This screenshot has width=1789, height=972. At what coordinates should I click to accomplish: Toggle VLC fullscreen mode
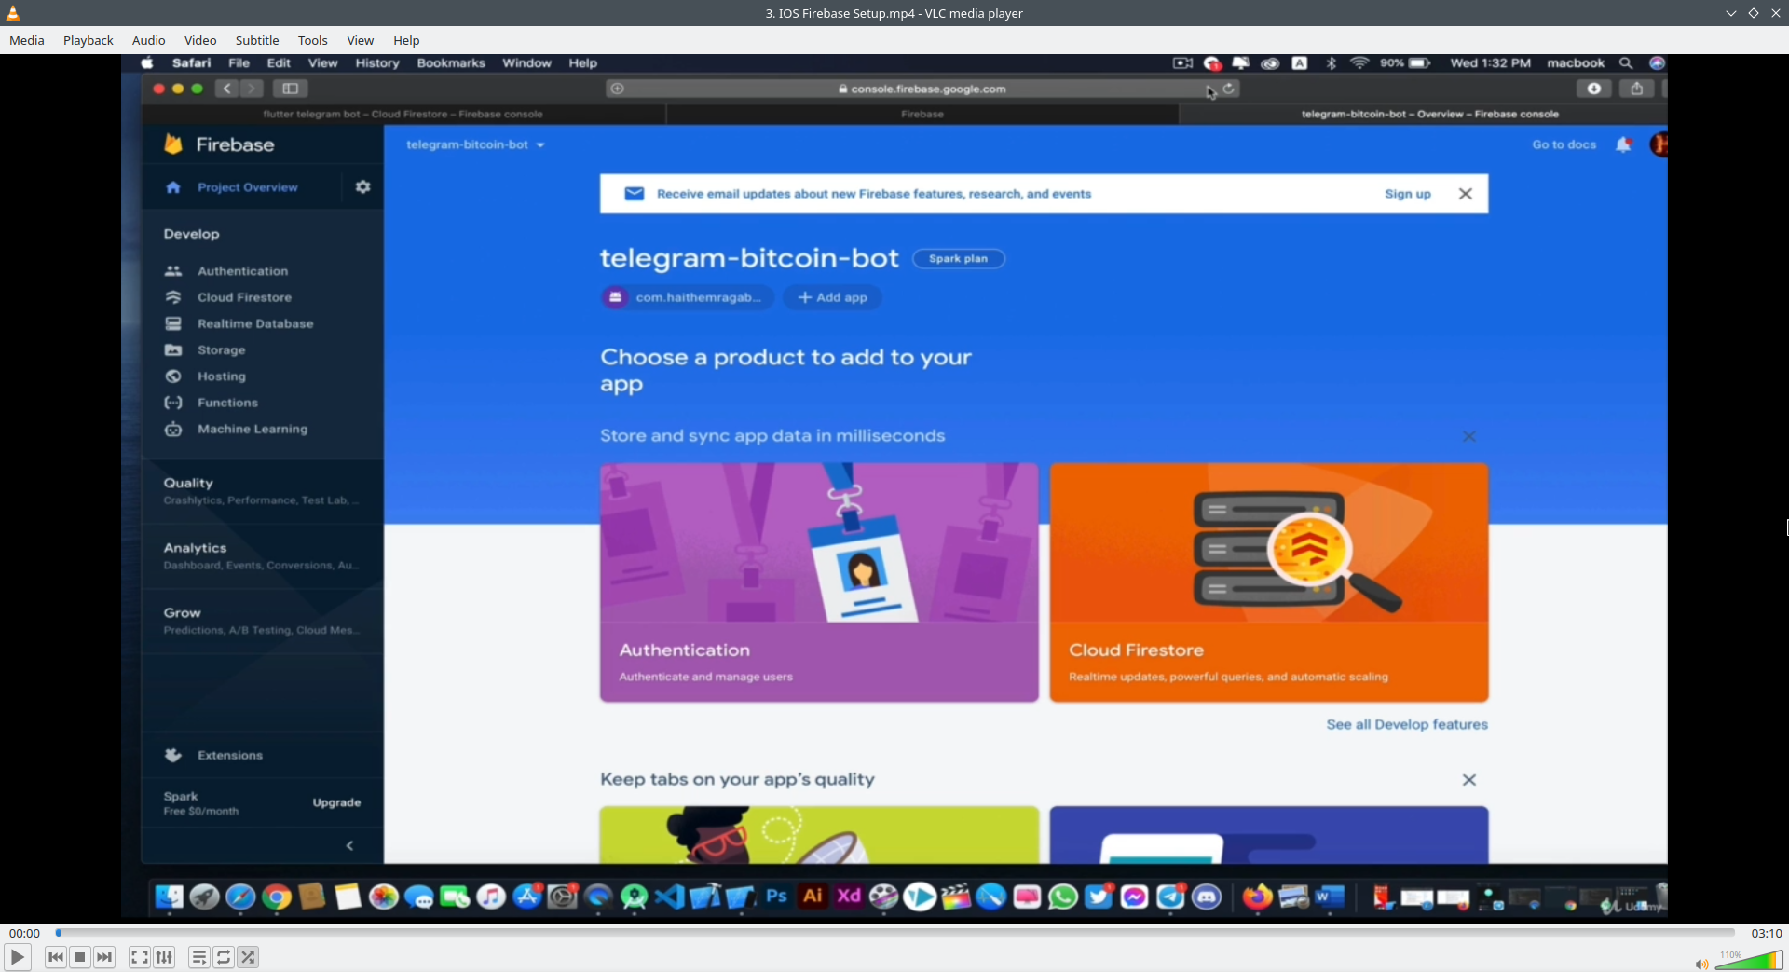click(x=140, y=957)
